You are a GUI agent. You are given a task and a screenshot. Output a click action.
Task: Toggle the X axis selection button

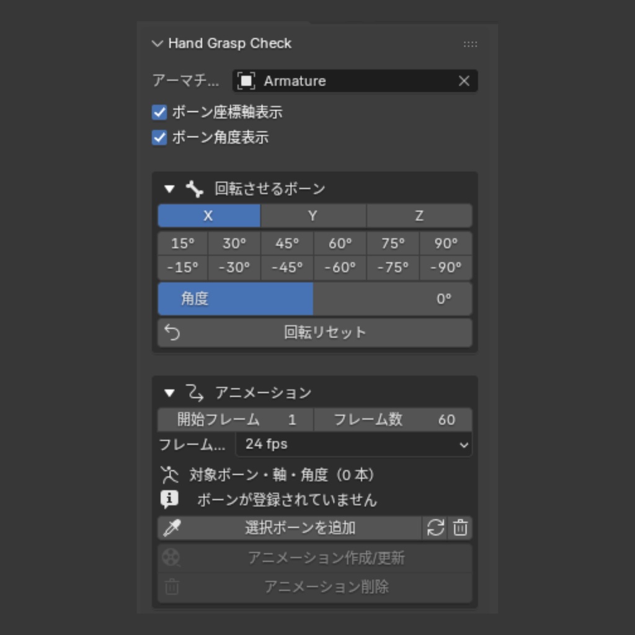click(208, 215)
